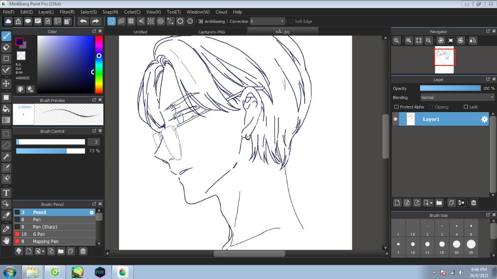Click the Redo arrow in toolbar
Viewport: 497px width, 279px height.
(95, 21)
